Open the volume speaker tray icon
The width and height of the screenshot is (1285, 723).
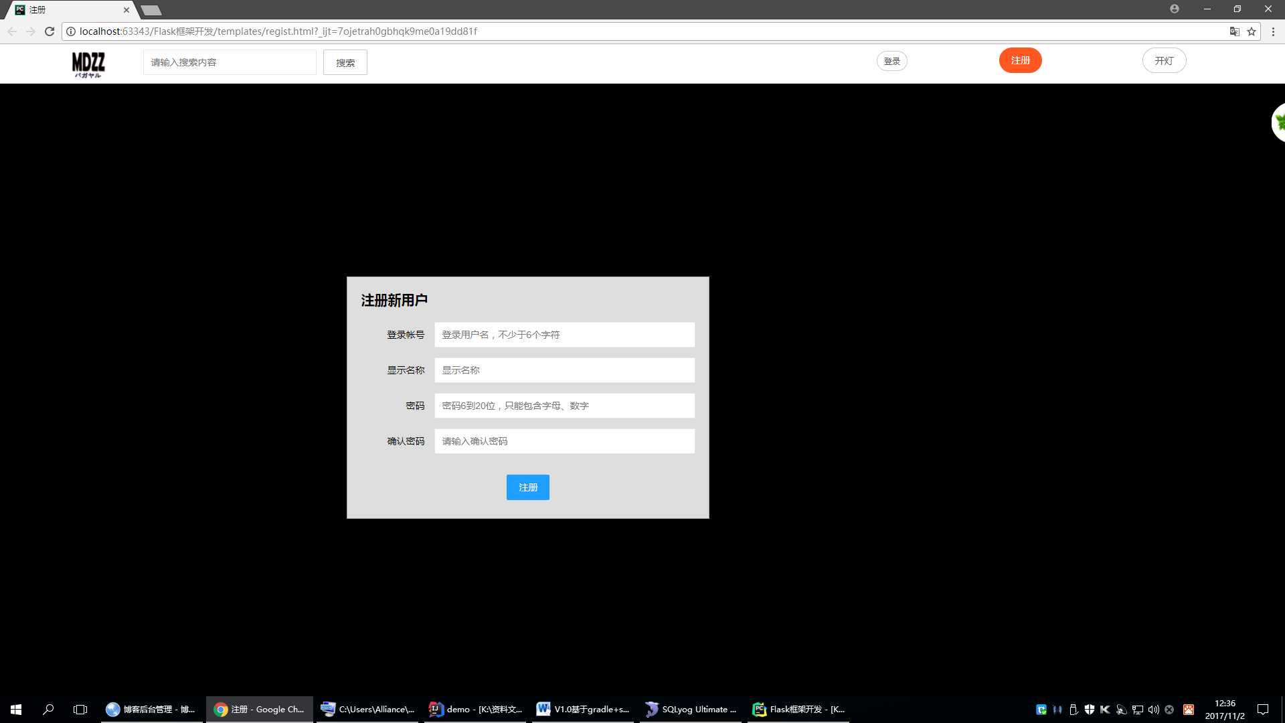[x=1154, y=710]
